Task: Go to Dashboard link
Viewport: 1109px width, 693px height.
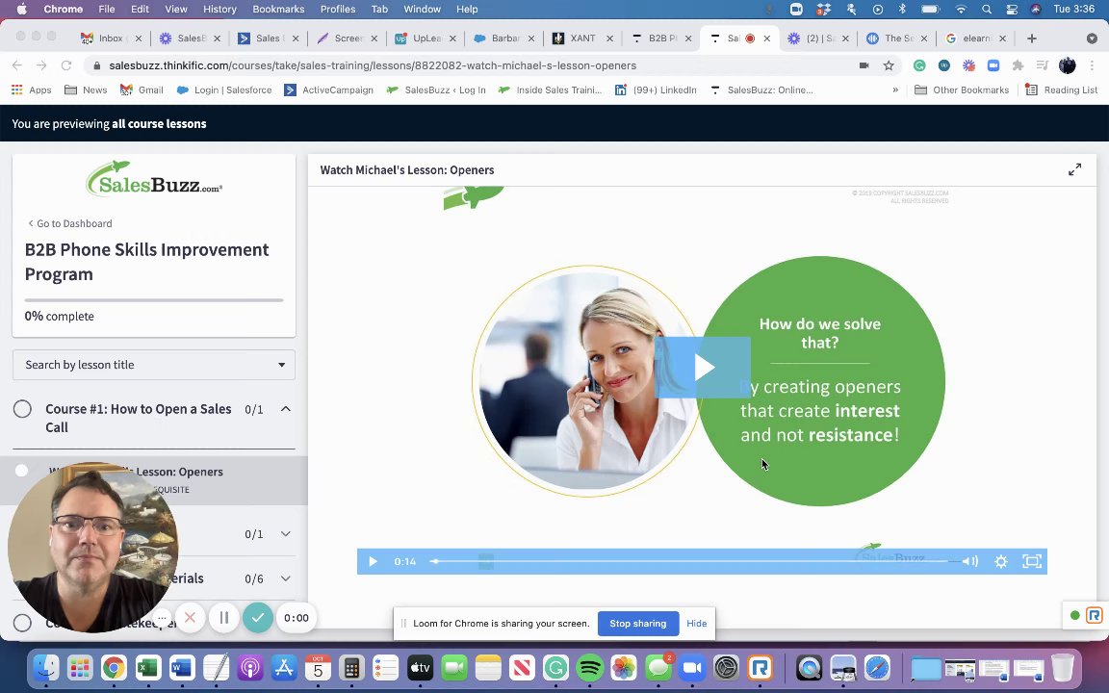Action: (x=70, y=223)
